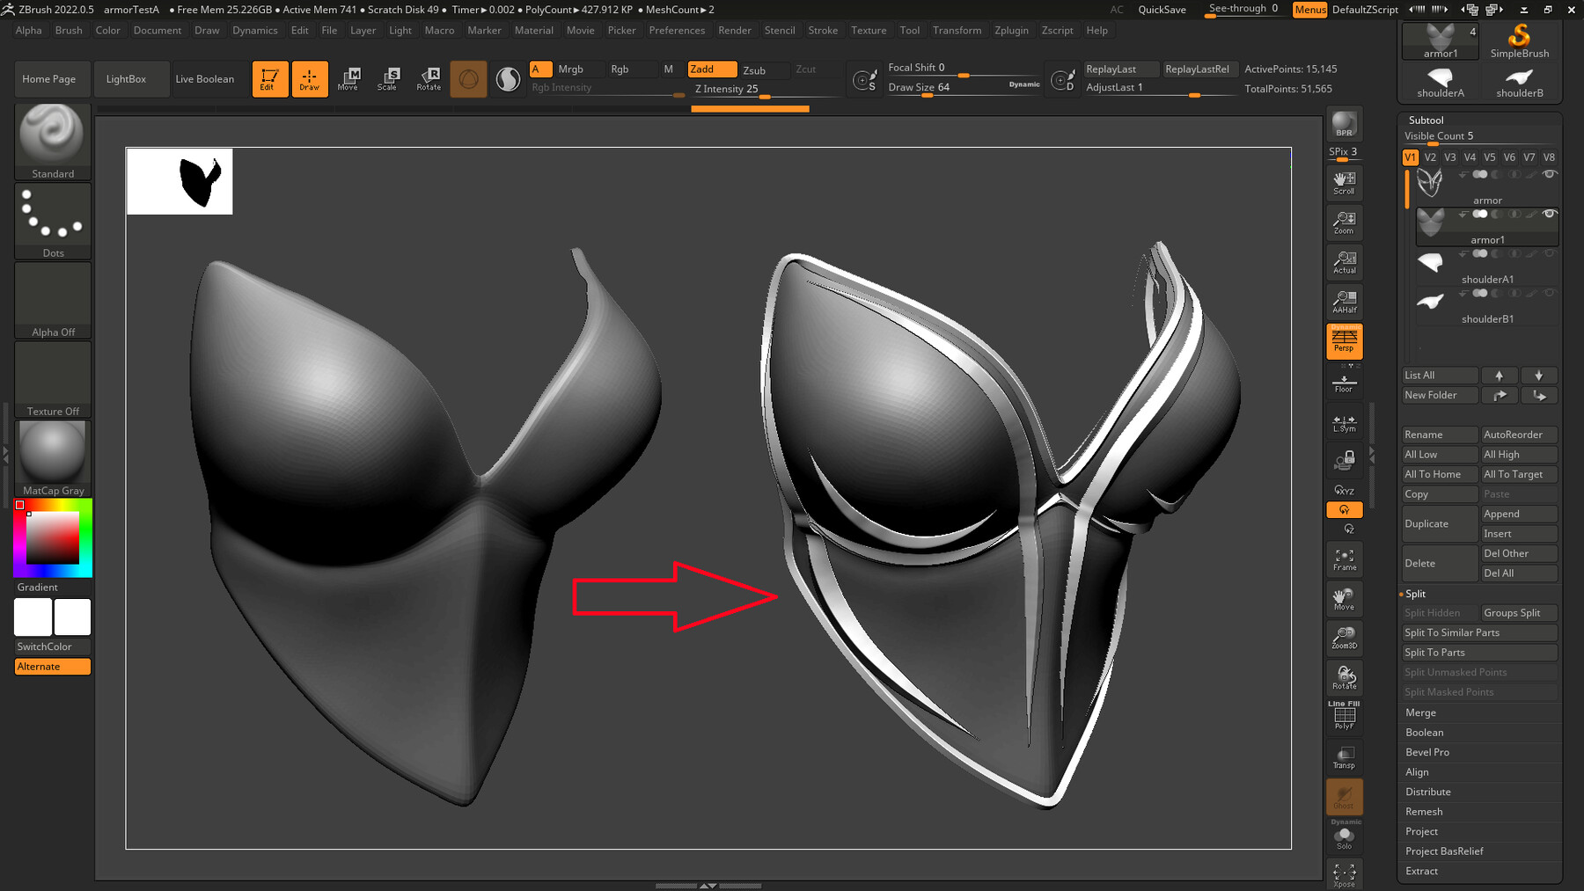Expand the Bevel Pro section
This screenshot has height=891, width=1584.
pyautogui.click(x=1427, y=752)
